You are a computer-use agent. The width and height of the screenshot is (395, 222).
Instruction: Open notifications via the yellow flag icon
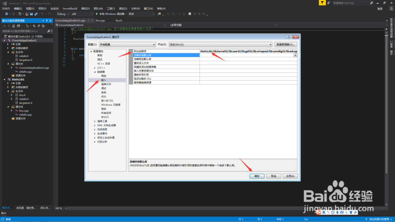pyautogui.click(x=322, y=3)
